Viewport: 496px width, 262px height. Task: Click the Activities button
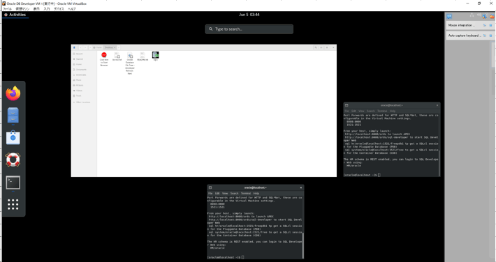[15, 15]
